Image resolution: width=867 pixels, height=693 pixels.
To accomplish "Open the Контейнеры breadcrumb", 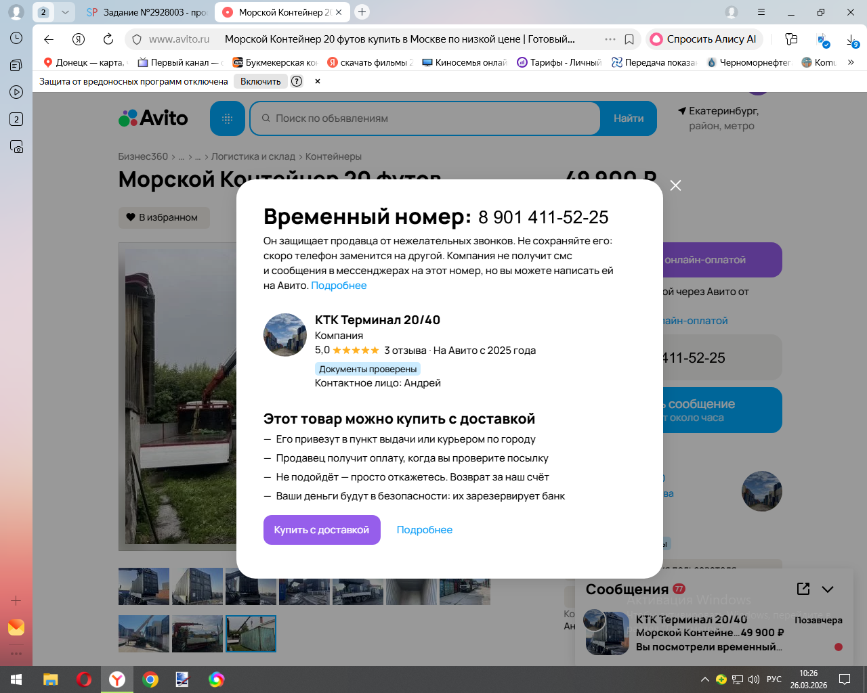I will [333, 156].
